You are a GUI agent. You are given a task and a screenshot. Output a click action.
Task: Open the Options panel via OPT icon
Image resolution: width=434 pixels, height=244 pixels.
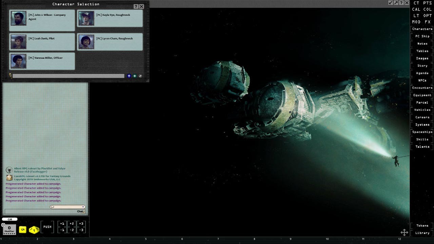click(x=428, y=16)
